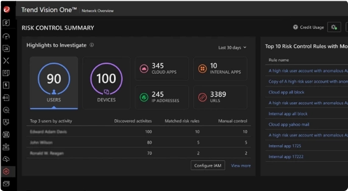Open the envelope icon in sidebar
The height and width of the screenshot is (191, 348).
(6, 184)
